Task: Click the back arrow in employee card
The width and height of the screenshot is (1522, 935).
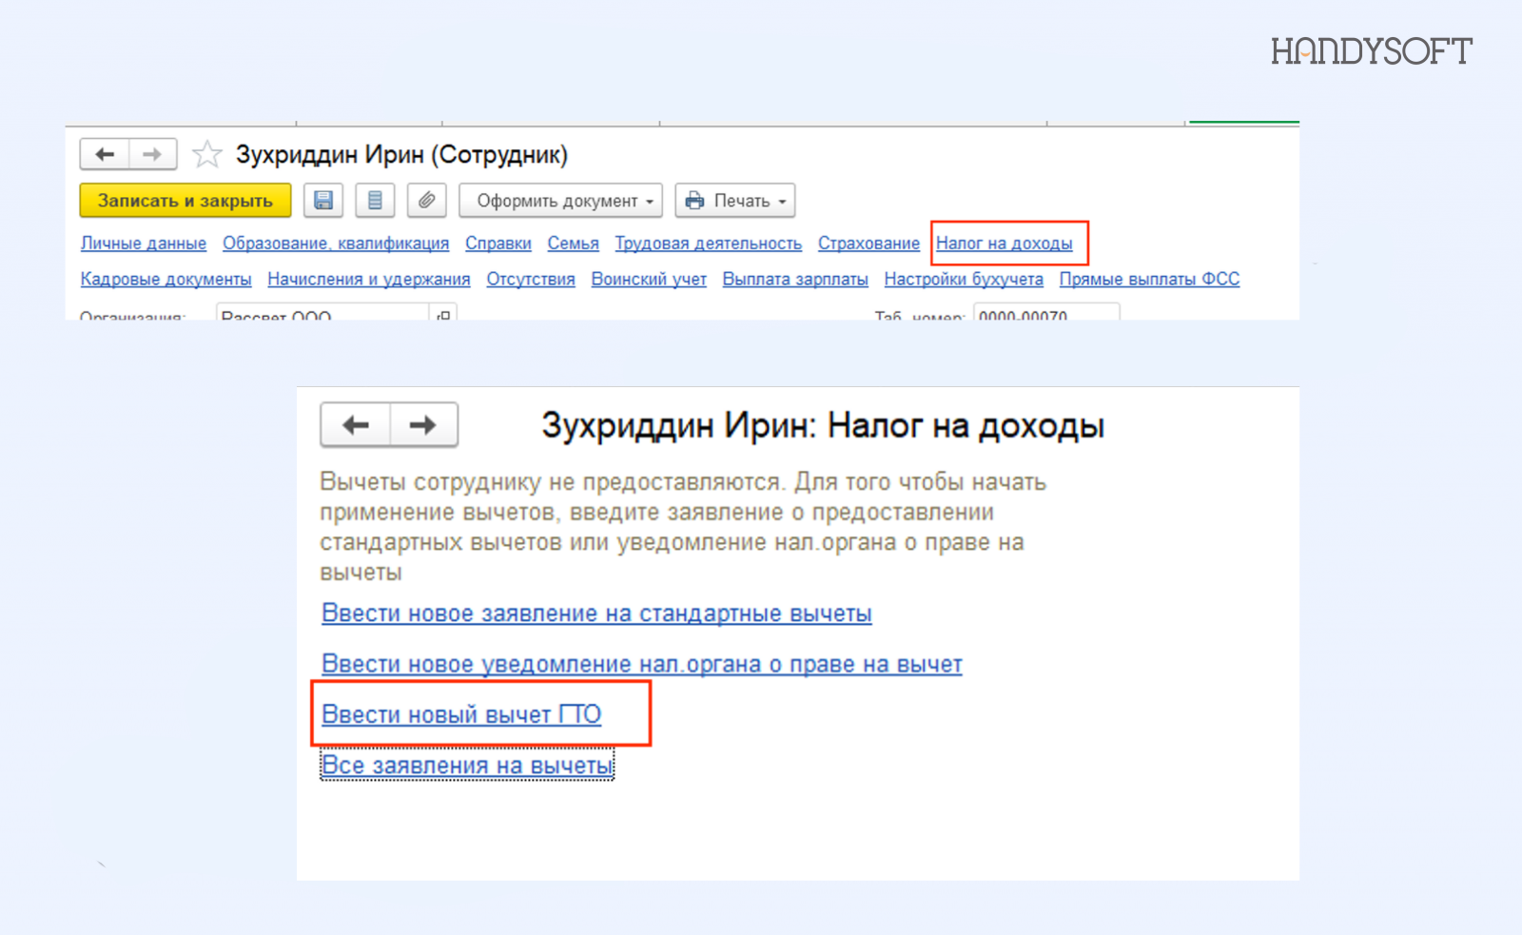Action: [x=105, y=154]
